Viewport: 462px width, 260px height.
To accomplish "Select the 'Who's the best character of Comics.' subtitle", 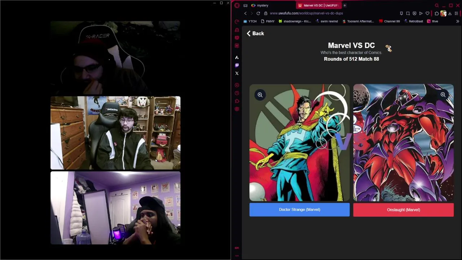I will click(351, 53).
